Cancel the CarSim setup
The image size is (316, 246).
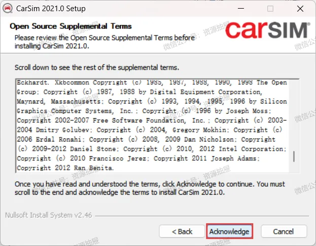(x=284, y=231)
